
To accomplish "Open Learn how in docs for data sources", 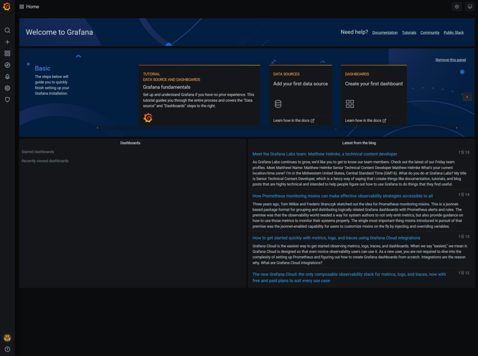I will tap(294, 120).
